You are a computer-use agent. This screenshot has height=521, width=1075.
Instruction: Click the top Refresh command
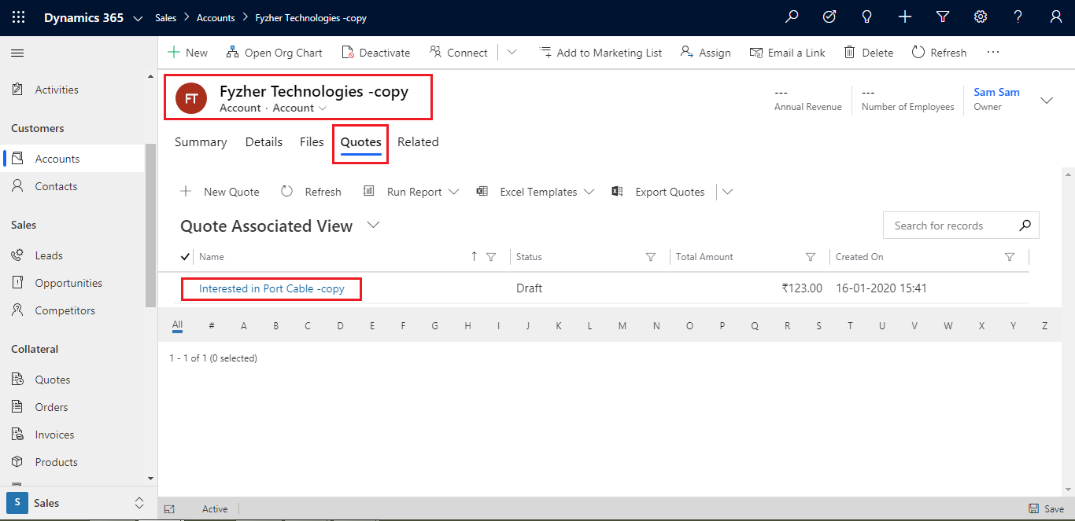coord(939,53)
